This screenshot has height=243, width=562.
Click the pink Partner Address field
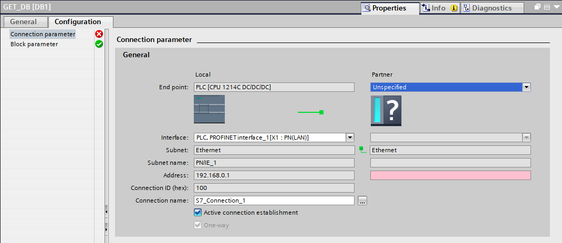(450, 175)
